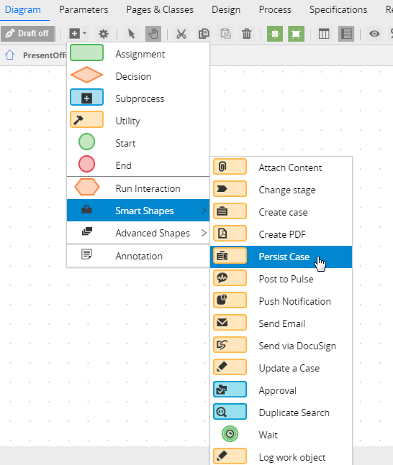Image resolution: width=393 pixels, height=465 pixels.
Task: Choose Persist Case from Smart Shapes
Action: coord(281,257)
